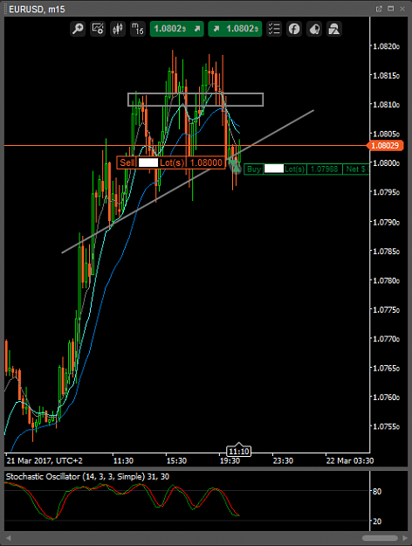Open the m15 timeframe selector
Viewport: 412px width, 546px height.
[x=138, y=29]
